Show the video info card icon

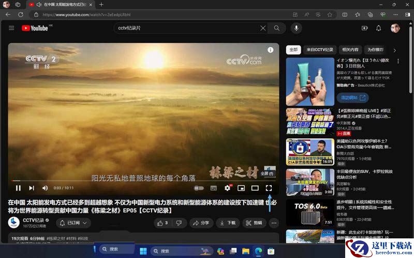click(x=270, y=50)
